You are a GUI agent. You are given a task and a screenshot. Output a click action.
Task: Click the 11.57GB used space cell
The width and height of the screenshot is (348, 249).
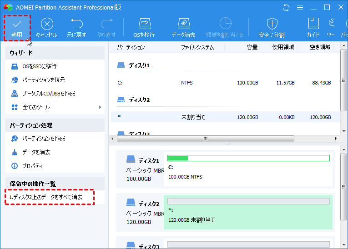pos(285,83)
